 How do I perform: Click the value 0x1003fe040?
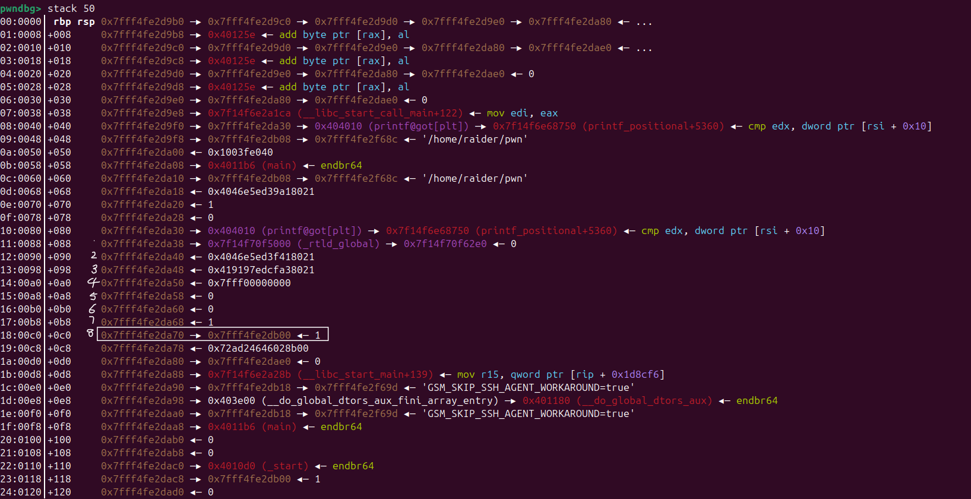point(241,152)
